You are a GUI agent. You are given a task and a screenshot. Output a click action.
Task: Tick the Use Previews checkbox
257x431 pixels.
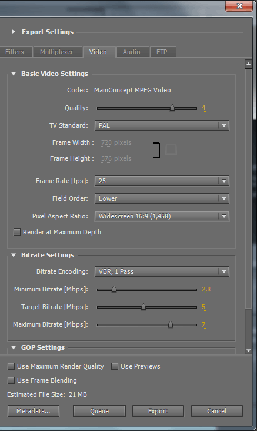point(115,366)
